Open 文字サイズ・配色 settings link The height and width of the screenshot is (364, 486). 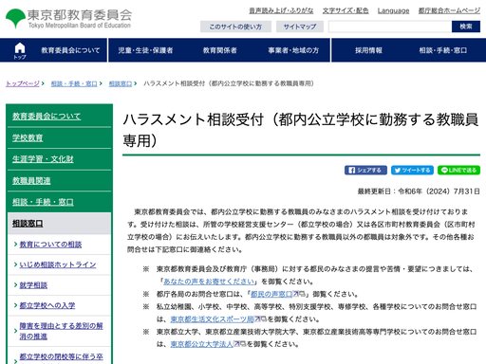tap(346, 10)
